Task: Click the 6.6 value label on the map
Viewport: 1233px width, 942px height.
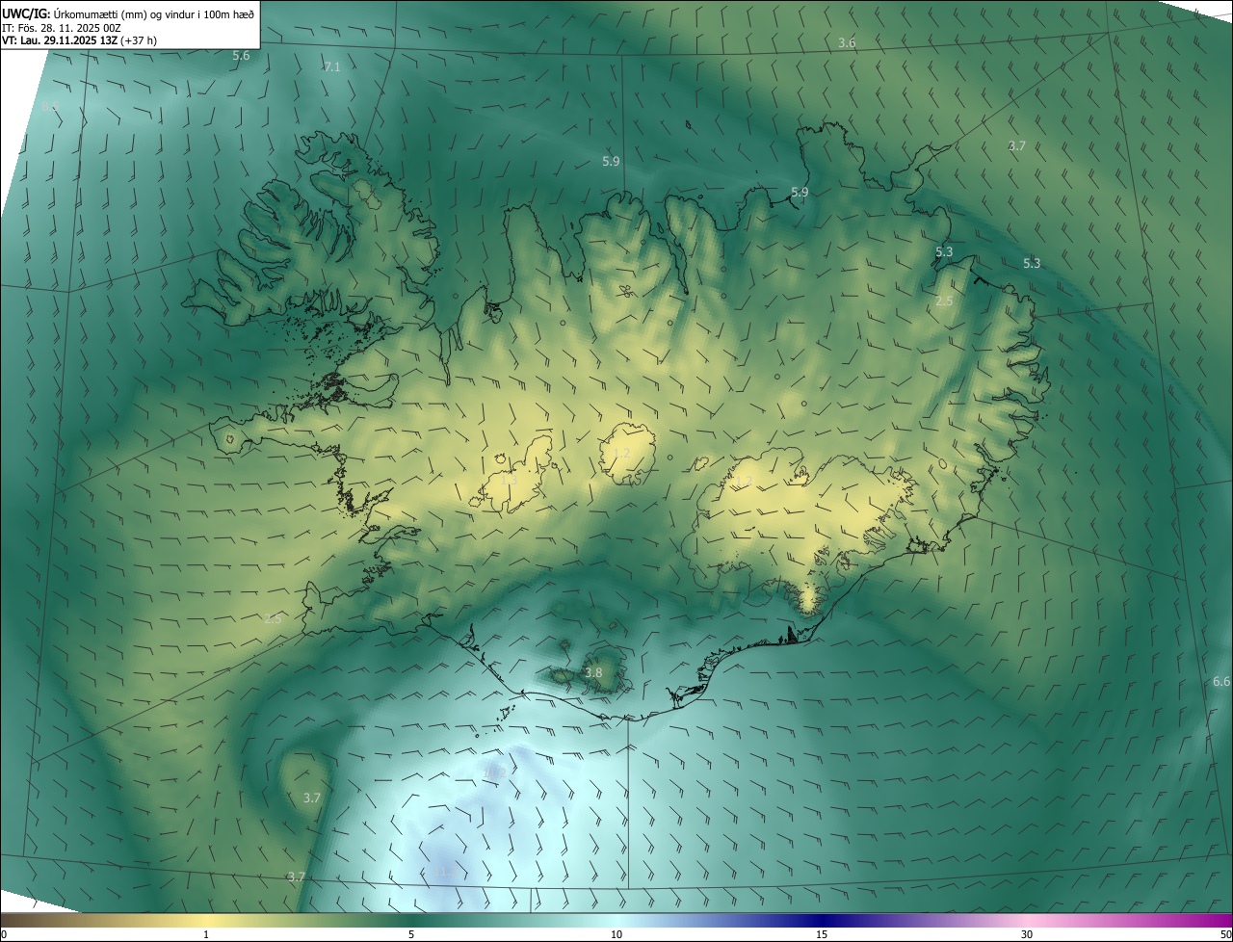Action: [x=1221, y=681]
